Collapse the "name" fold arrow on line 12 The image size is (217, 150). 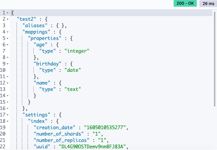point(7,83)
